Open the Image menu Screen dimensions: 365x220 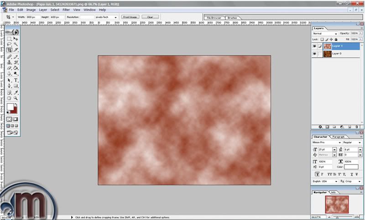coord(31,10)
